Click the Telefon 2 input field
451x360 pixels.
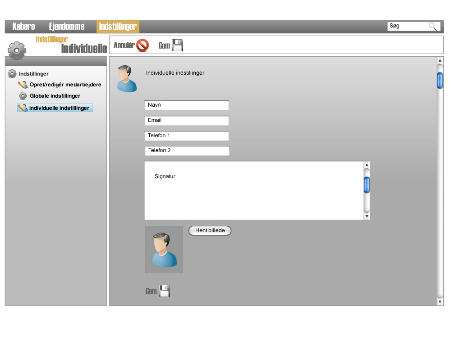coord(187,151)
